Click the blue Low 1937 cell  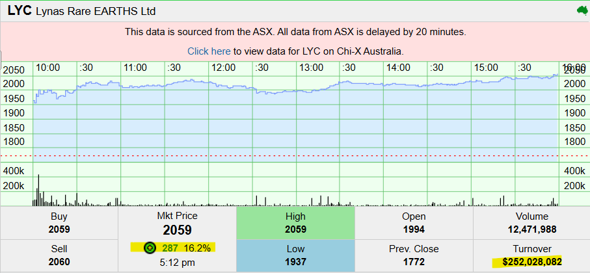coord(295,255)
